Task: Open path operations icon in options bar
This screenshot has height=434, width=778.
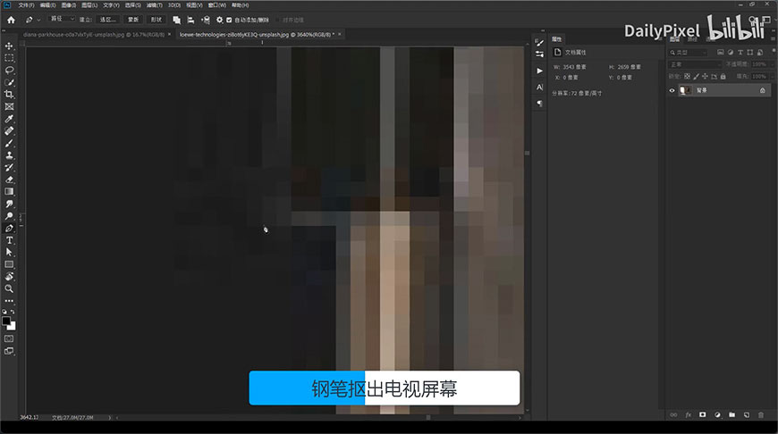Action: pos(177,20)
